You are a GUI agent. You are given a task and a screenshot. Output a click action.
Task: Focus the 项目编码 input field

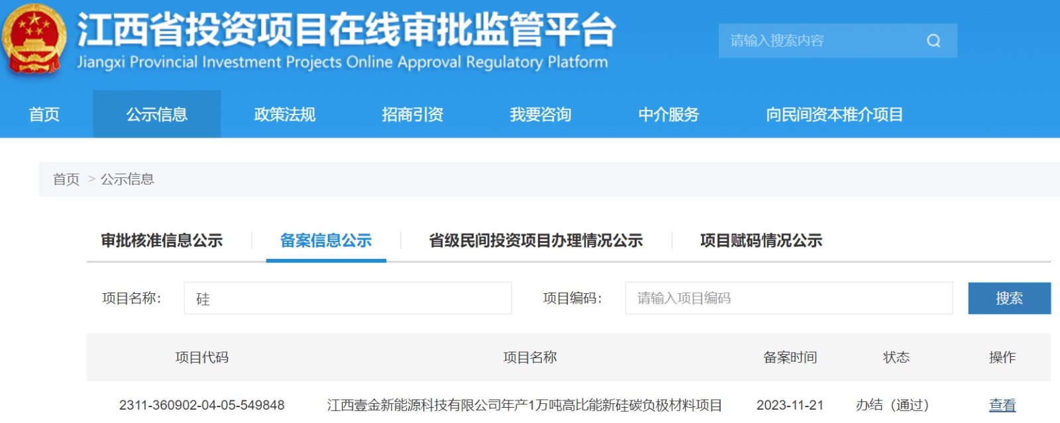[x=788, y=299]
